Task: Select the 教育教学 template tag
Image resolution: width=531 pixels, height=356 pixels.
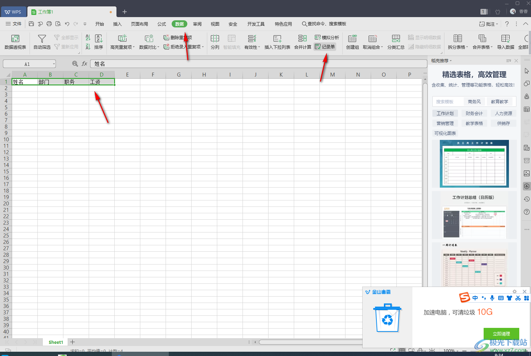Action: (x=500, y=101)
